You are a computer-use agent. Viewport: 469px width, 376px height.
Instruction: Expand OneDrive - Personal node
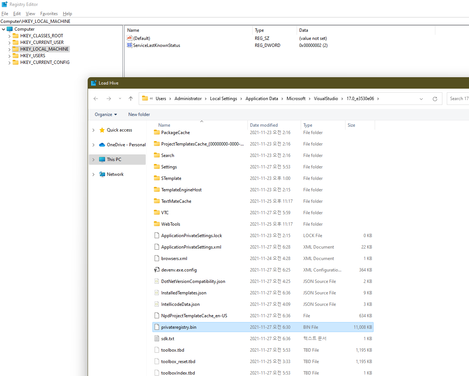(x=93, y=145)
